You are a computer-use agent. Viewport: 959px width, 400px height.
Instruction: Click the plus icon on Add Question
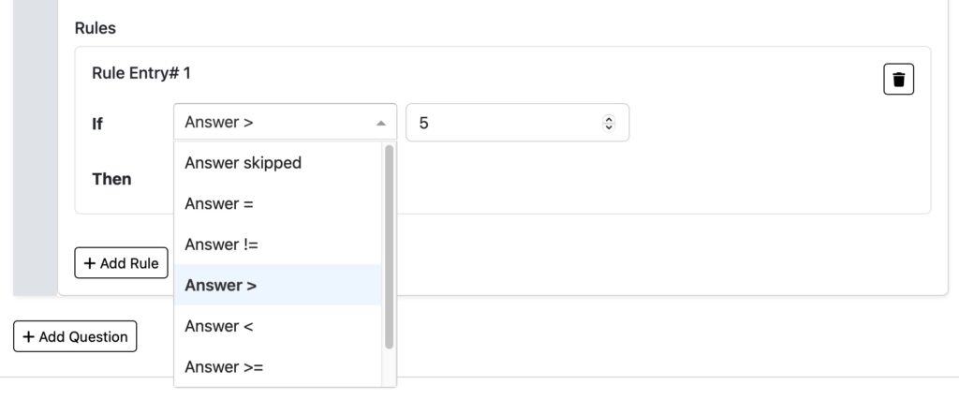29,336
